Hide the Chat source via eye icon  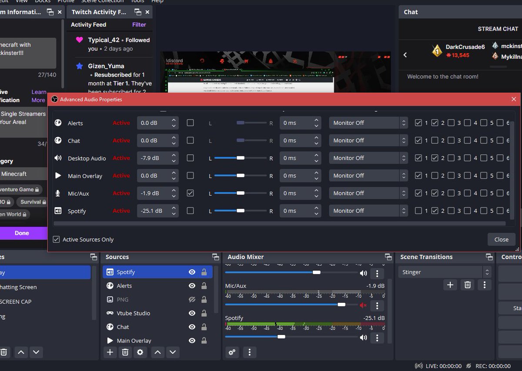click(x=192, y=327)
